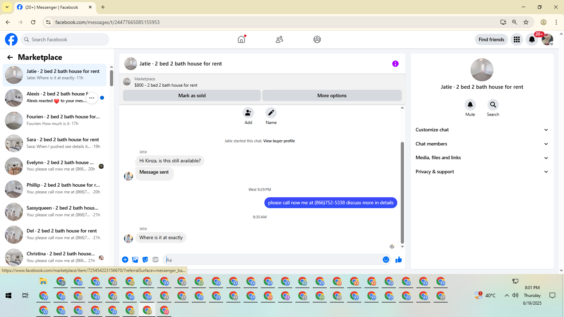Expand Media, files and links section
The height and width of the screenshot is (317, 564).
pyautogui.click(x=482, y=158)
